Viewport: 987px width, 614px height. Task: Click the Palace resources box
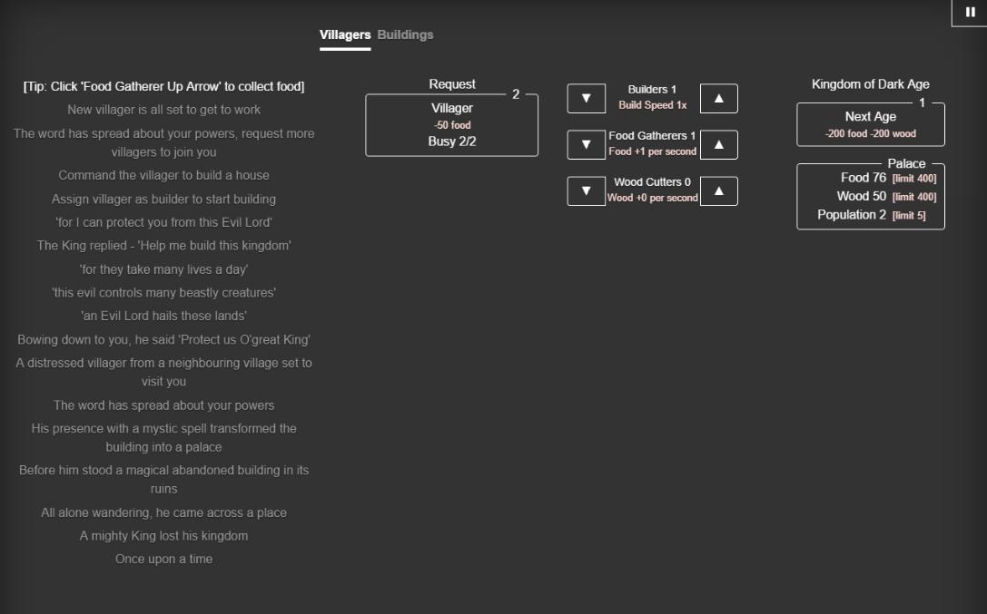pos(870,197)
